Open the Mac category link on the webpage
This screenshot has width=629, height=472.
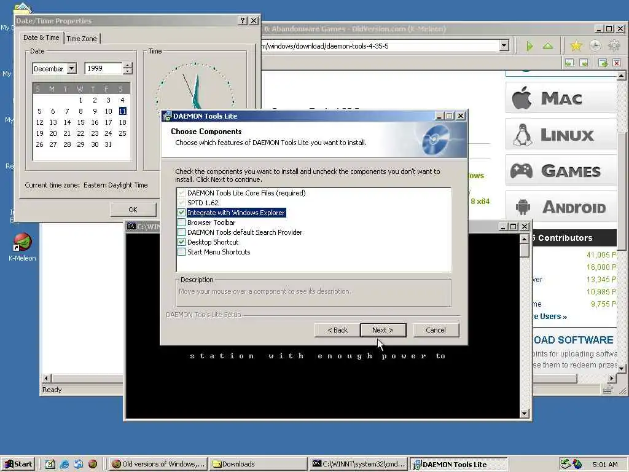point(561,98)
